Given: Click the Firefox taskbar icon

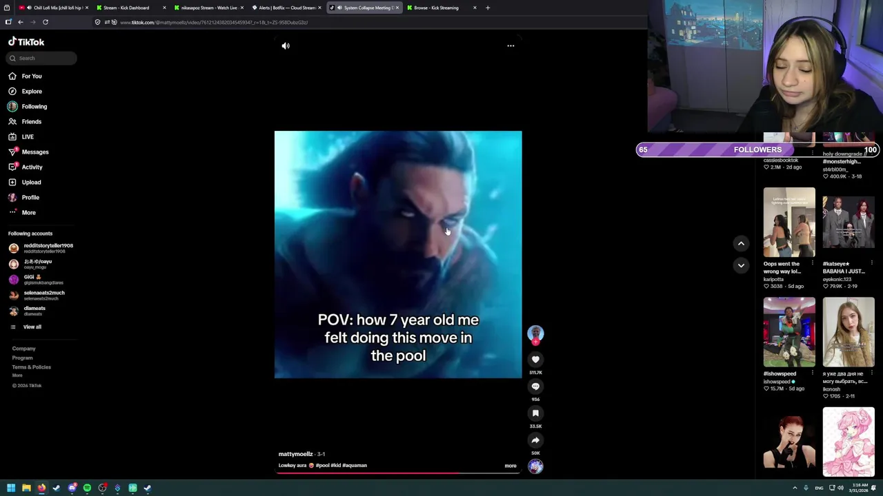Looking at the screenshot, I should (x=41, y=488).
